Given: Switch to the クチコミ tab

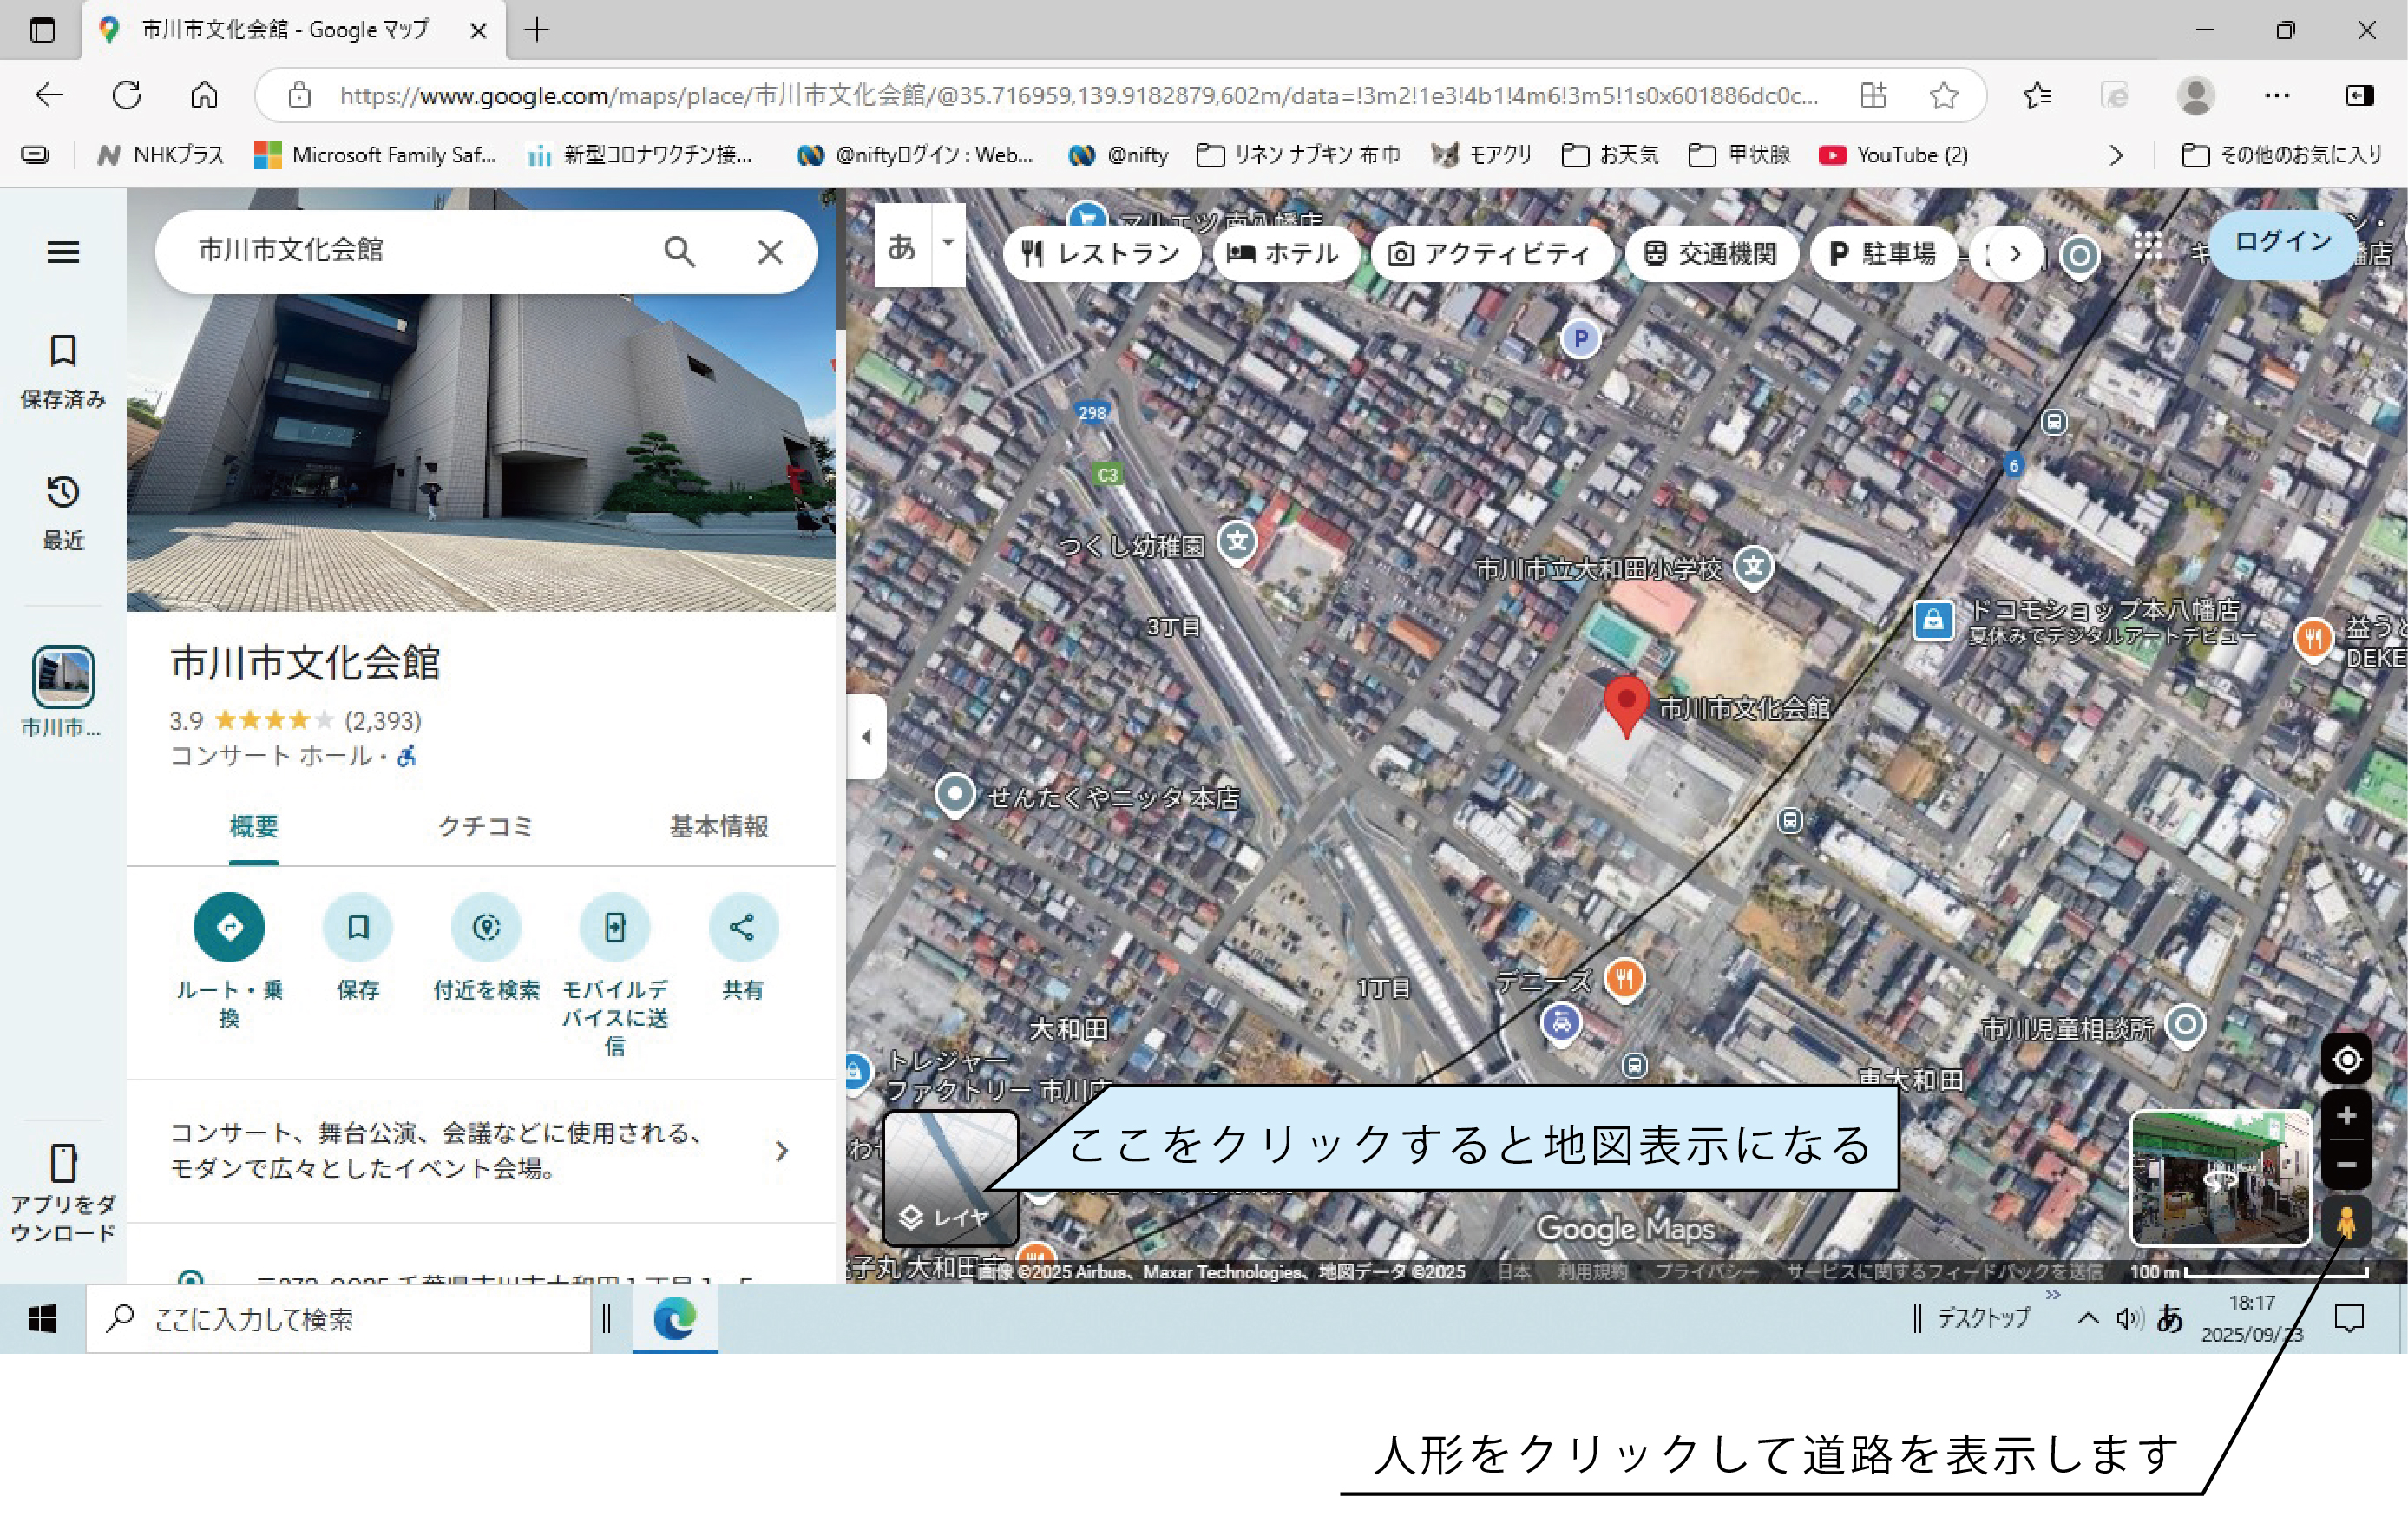Looking at the screenshot, I should tap(485, 826).
